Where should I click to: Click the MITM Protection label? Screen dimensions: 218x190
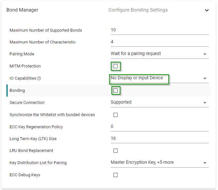pyautogui.click(x=25, y=66)
